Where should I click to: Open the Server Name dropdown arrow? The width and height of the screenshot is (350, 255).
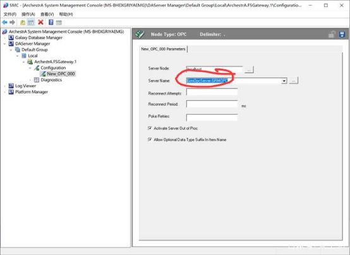[284, 81]
